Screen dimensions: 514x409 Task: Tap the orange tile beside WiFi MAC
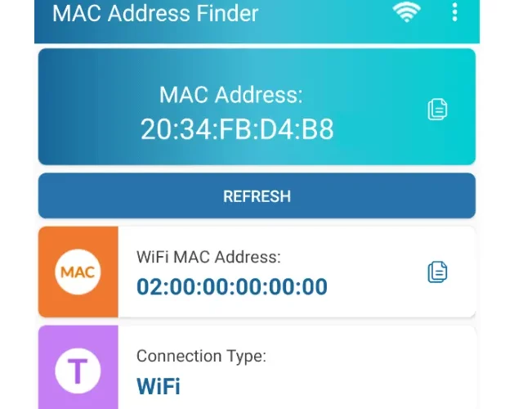(x=78, y=272)
